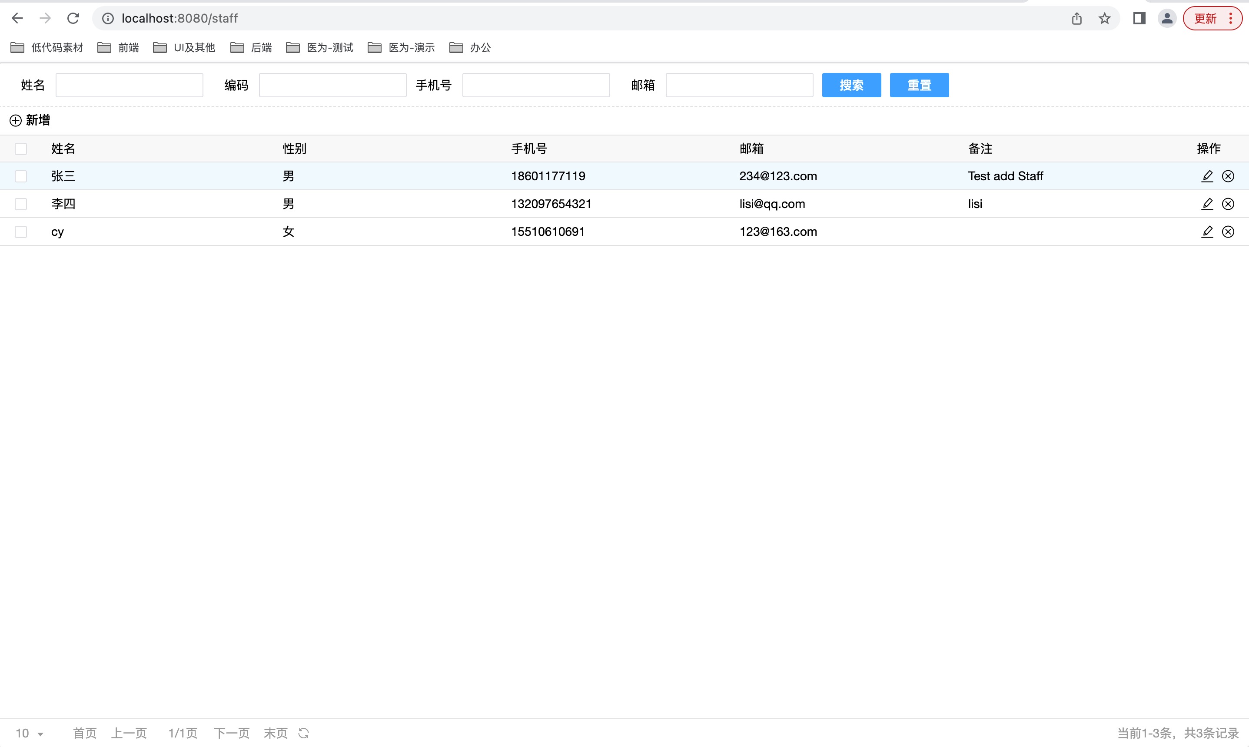This screenshot has width=1249, height=747.
Task: Open the browser side panel icon
Action: pos(1139,19)
